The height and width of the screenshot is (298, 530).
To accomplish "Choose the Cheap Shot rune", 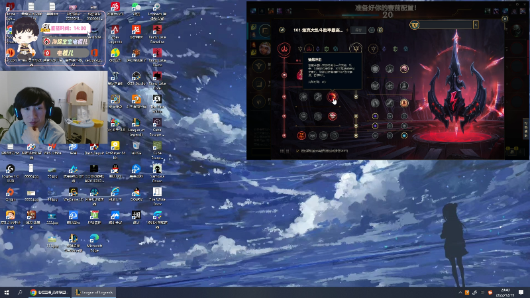I will tap(303, 97).
